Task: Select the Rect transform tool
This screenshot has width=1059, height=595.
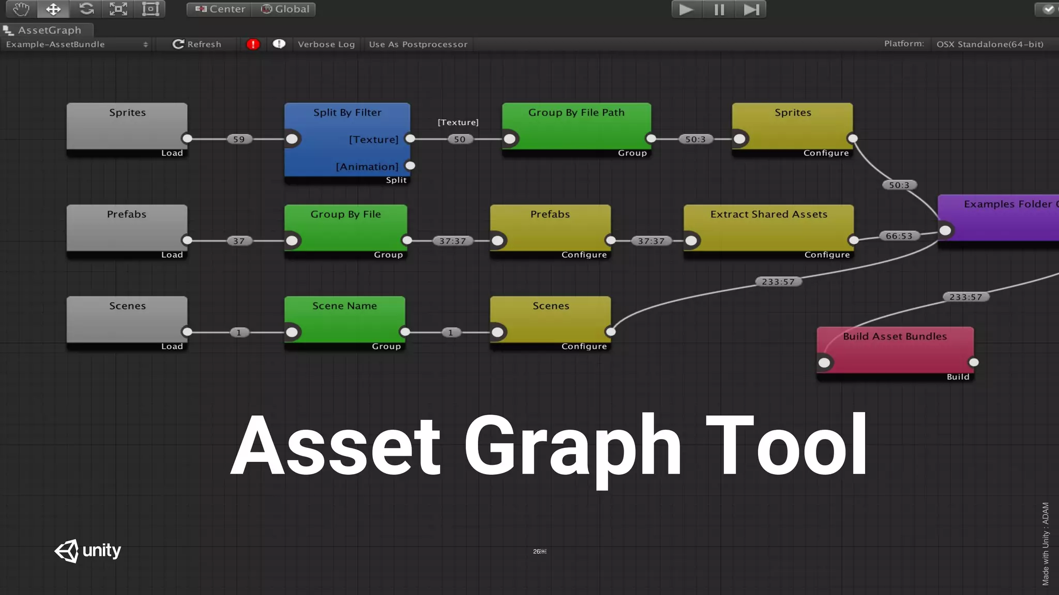Action: click(150, 9)
